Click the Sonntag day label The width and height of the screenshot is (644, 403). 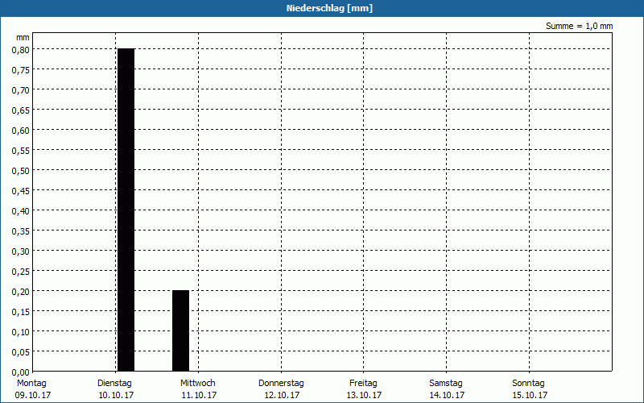(528, 384)
